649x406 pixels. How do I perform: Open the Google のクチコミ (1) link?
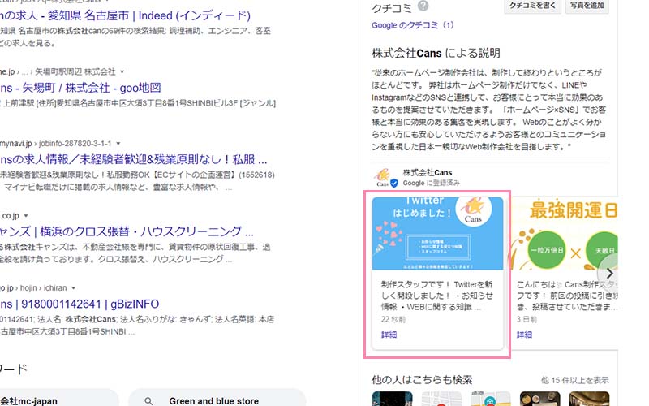click(412, 25)
